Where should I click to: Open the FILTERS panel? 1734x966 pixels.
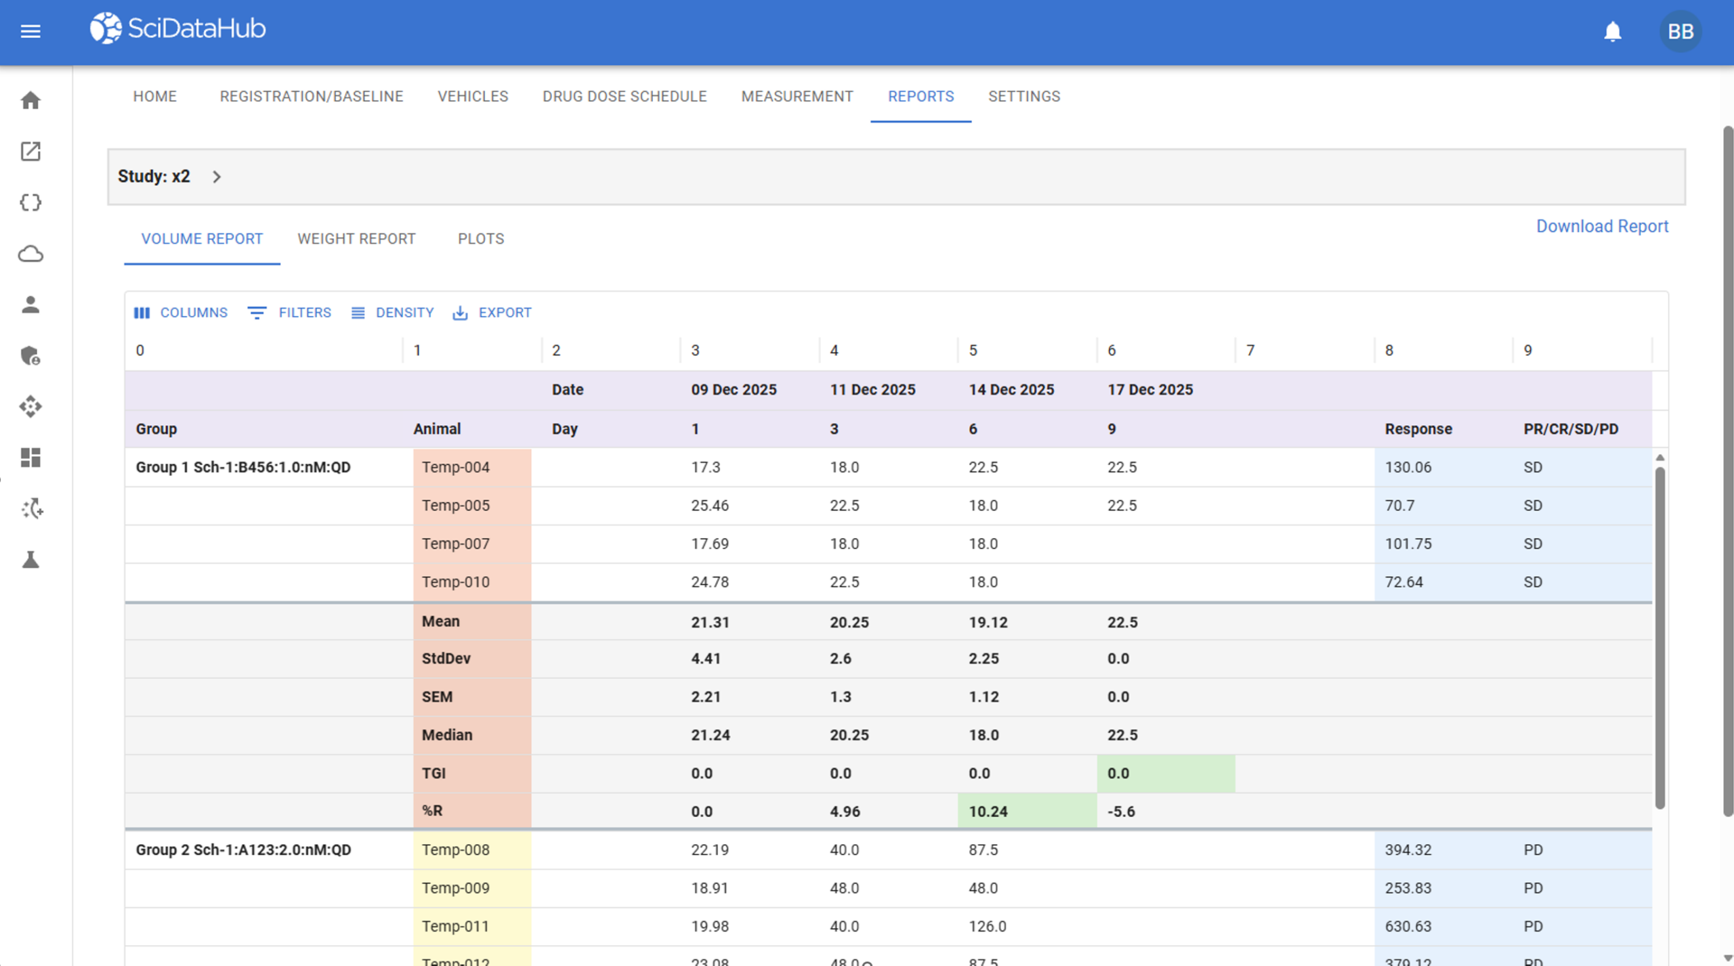[290, 313]
